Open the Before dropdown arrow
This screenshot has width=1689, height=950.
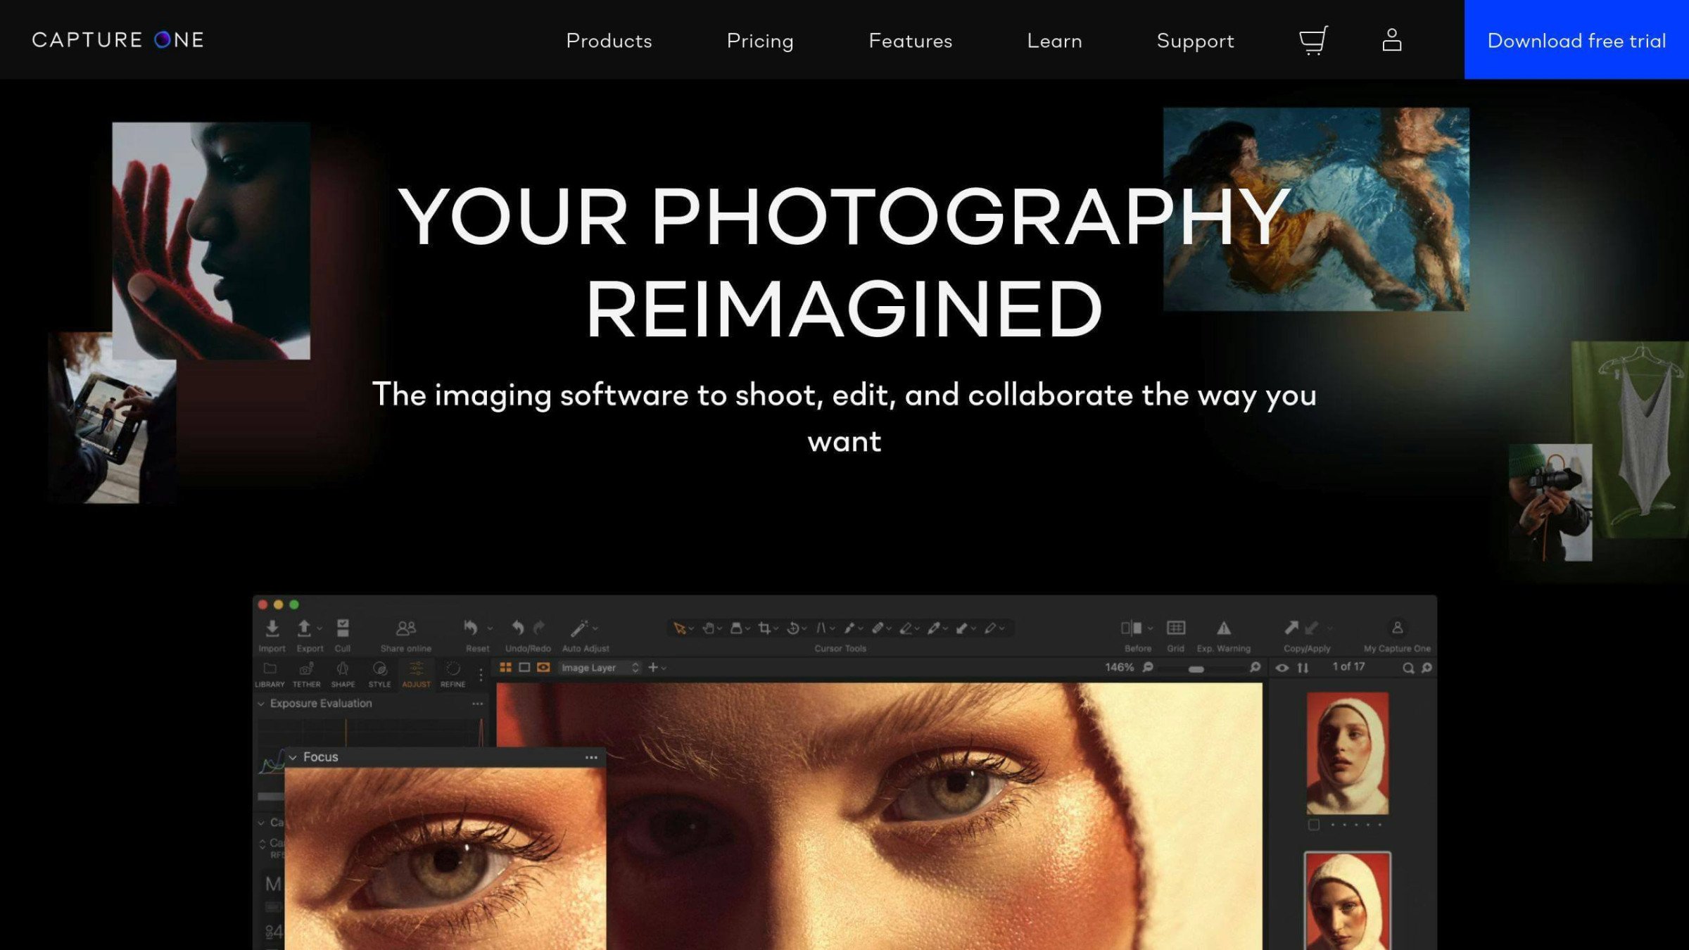1150,628
